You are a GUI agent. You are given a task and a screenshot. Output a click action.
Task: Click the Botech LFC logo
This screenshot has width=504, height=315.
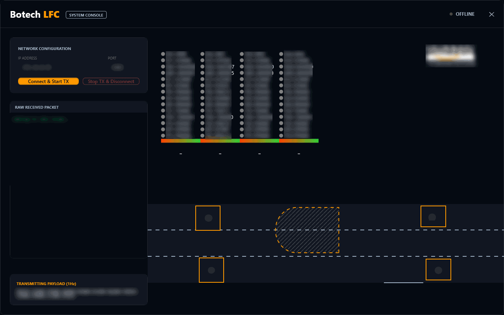[x=35, y=14]
